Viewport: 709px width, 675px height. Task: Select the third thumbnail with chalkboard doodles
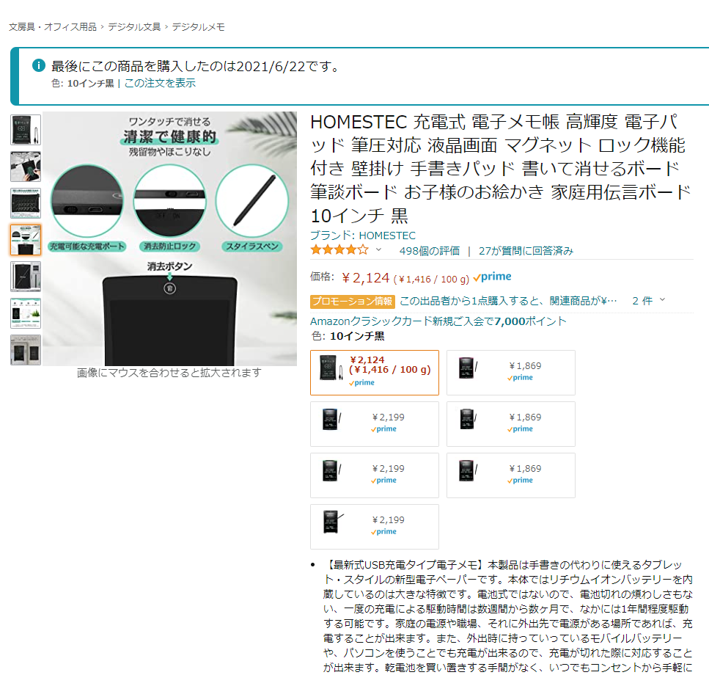click(x=26, y=203)
